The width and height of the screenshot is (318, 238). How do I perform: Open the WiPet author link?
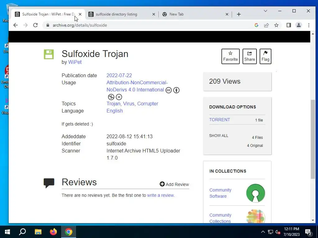[x=75, y=62]
